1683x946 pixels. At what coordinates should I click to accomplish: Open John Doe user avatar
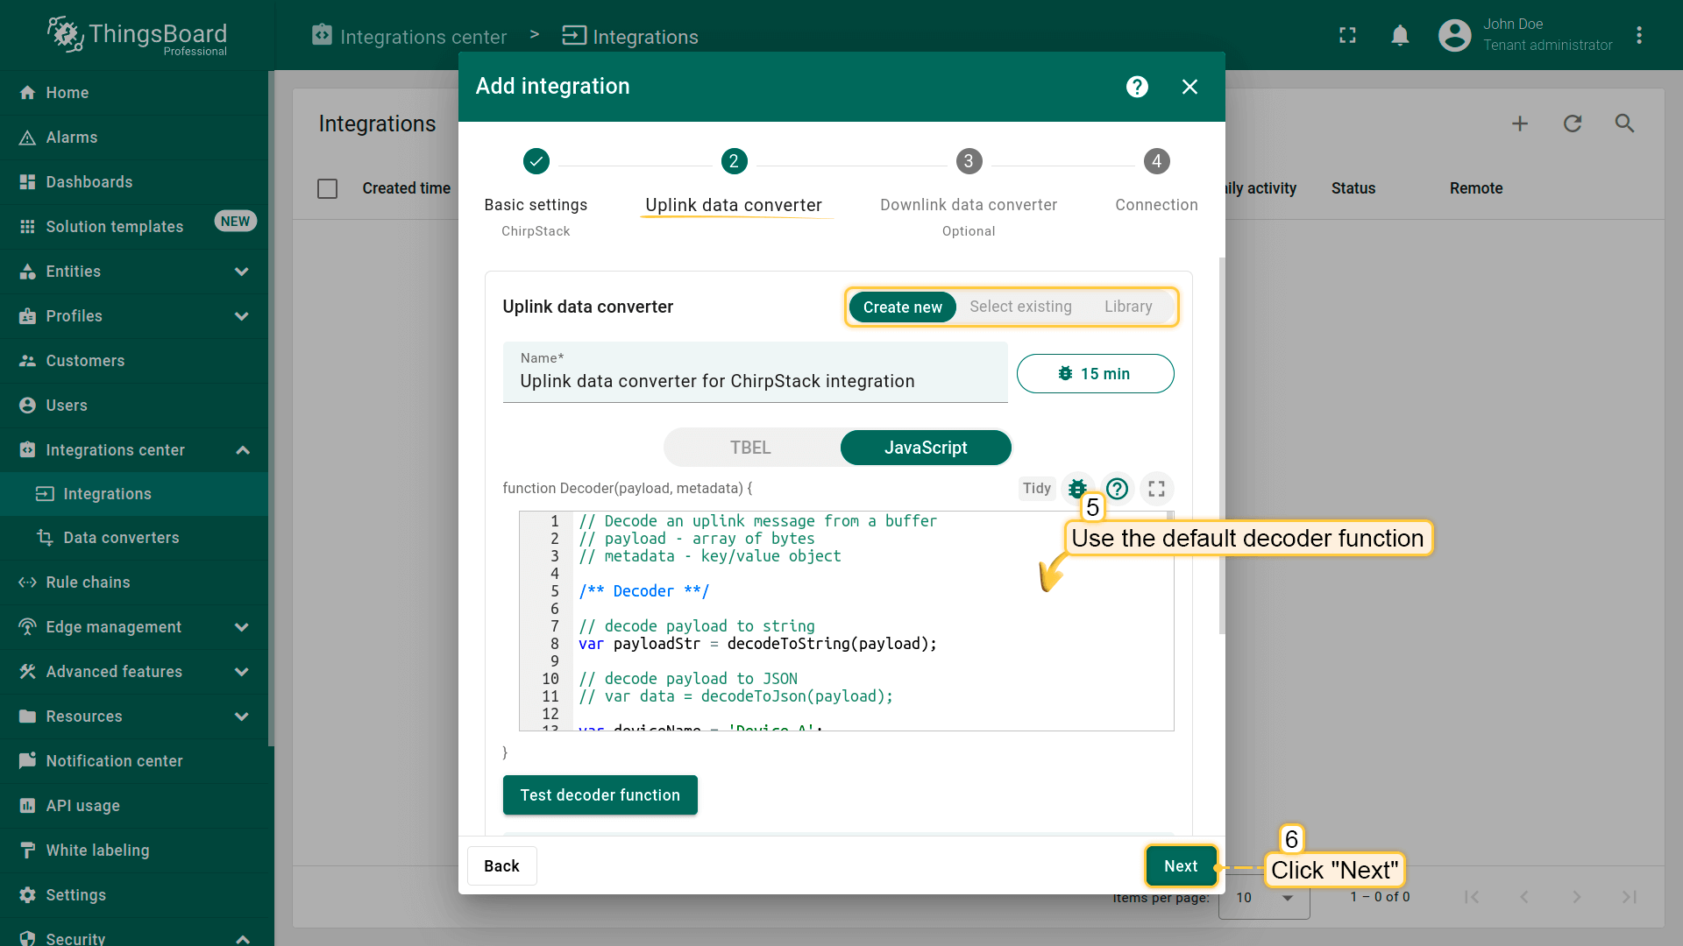(x=1454, y=35)
